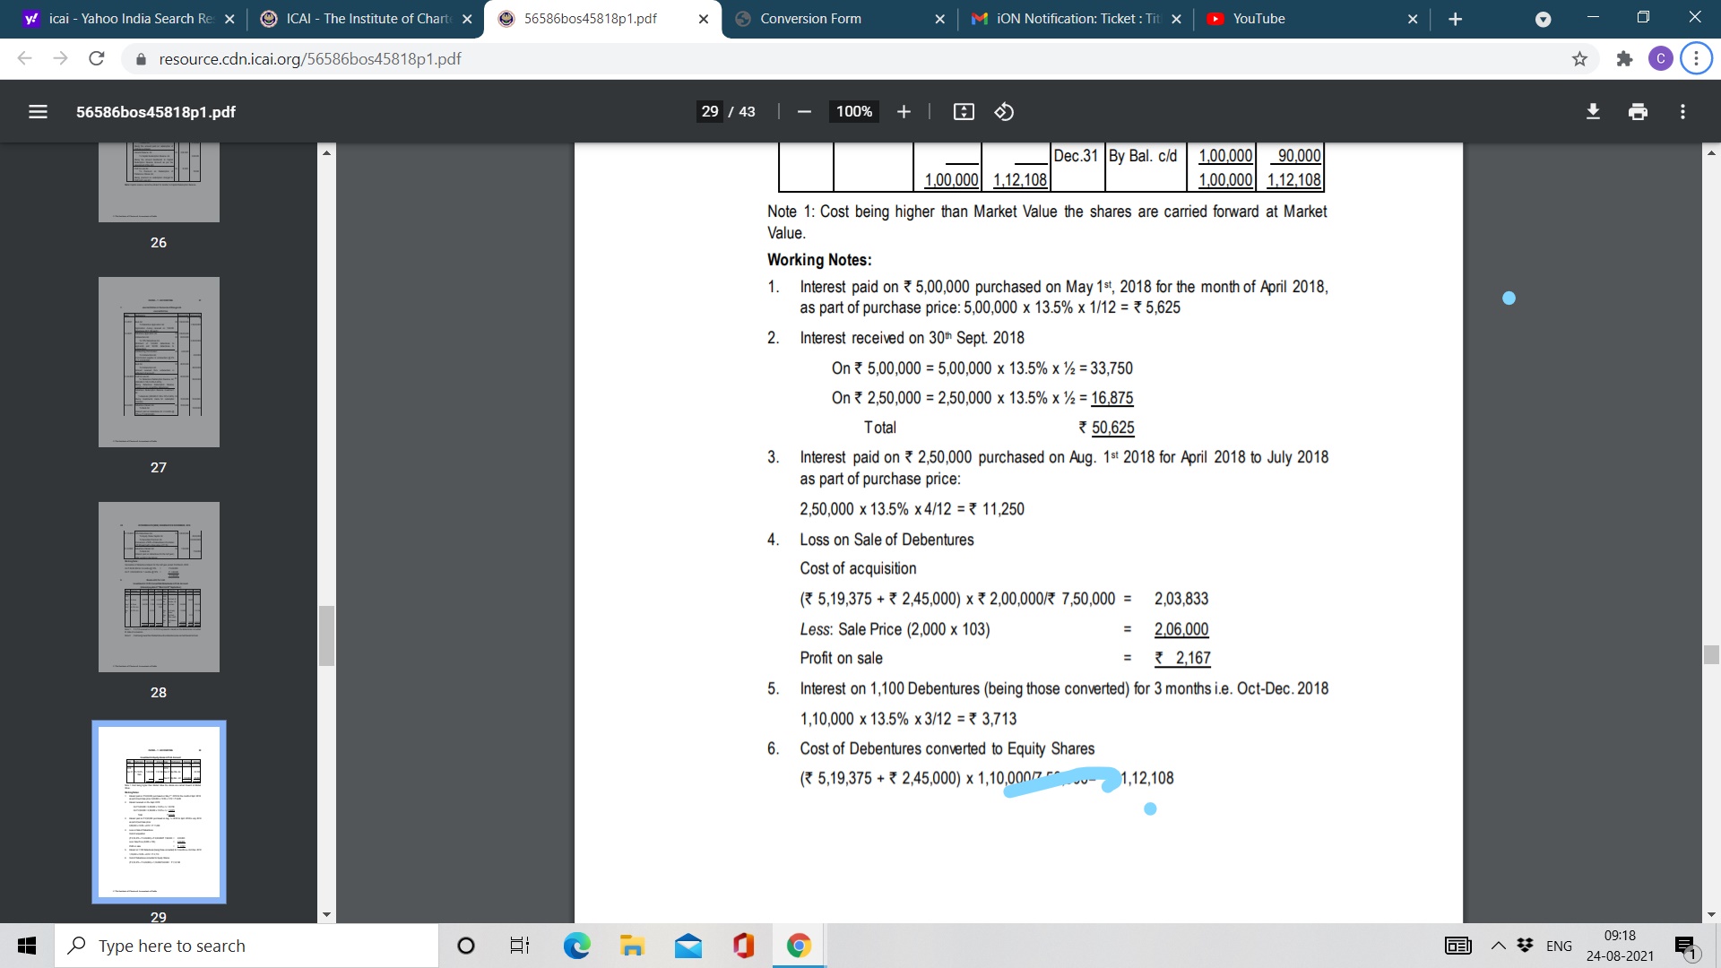Click the fit to page icon
This screenshot has width=1721, height=968.
[964, 112]
